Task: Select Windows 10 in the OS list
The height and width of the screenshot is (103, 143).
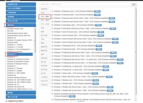Action: 11,38
